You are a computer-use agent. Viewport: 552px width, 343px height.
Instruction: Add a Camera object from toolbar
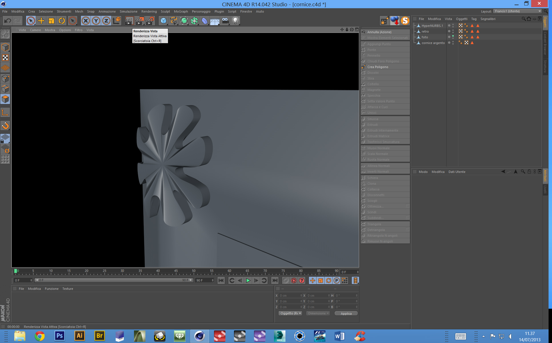225,21
